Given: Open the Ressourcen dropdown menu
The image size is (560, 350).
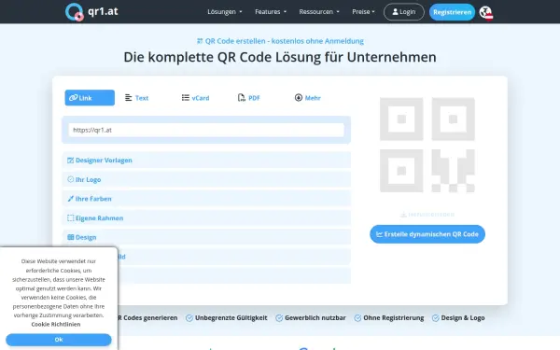Looking at the screenshot, I should [319, 12].
